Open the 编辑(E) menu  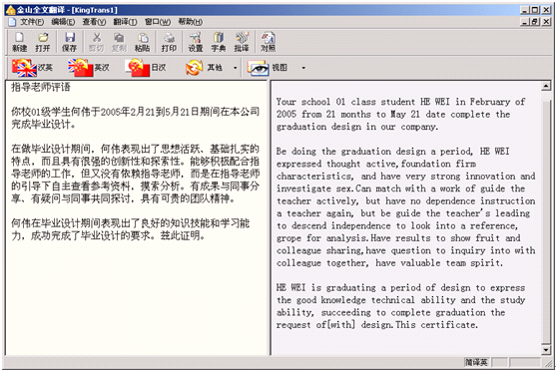point(63,22)
